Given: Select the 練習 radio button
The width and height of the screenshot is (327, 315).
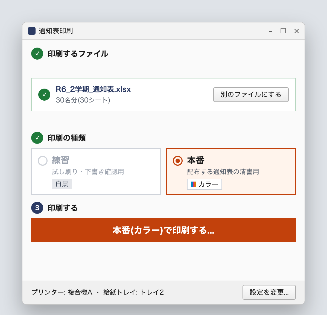Looking at the screenshot, I should coord(43,161).
